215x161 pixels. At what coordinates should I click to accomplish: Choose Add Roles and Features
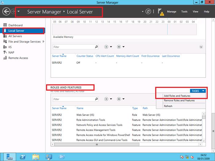coord(177,96)
